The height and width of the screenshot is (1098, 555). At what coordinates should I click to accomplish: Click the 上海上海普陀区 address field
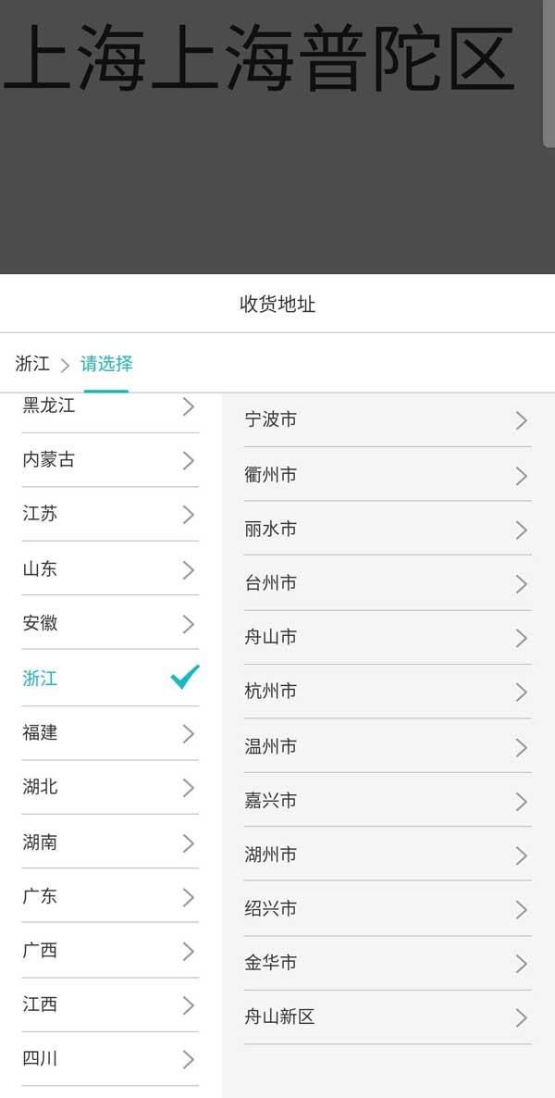point(259,57)
